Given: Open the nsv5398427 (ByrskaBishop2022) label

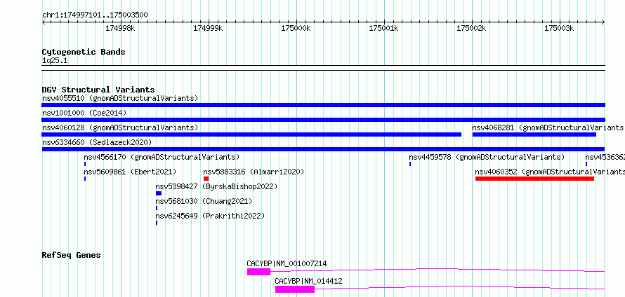Looking at the screenshot, I should pyautogui.click(x=216, y=186).
